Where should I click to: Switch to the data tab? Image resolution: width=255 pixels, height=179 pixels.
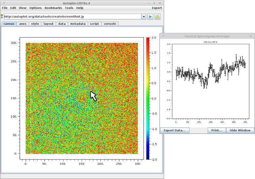pyautogui.click(x=62, y=24)
